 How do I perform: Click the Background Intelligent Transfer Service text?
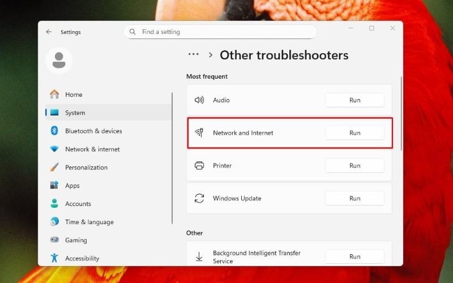point(257,257)
